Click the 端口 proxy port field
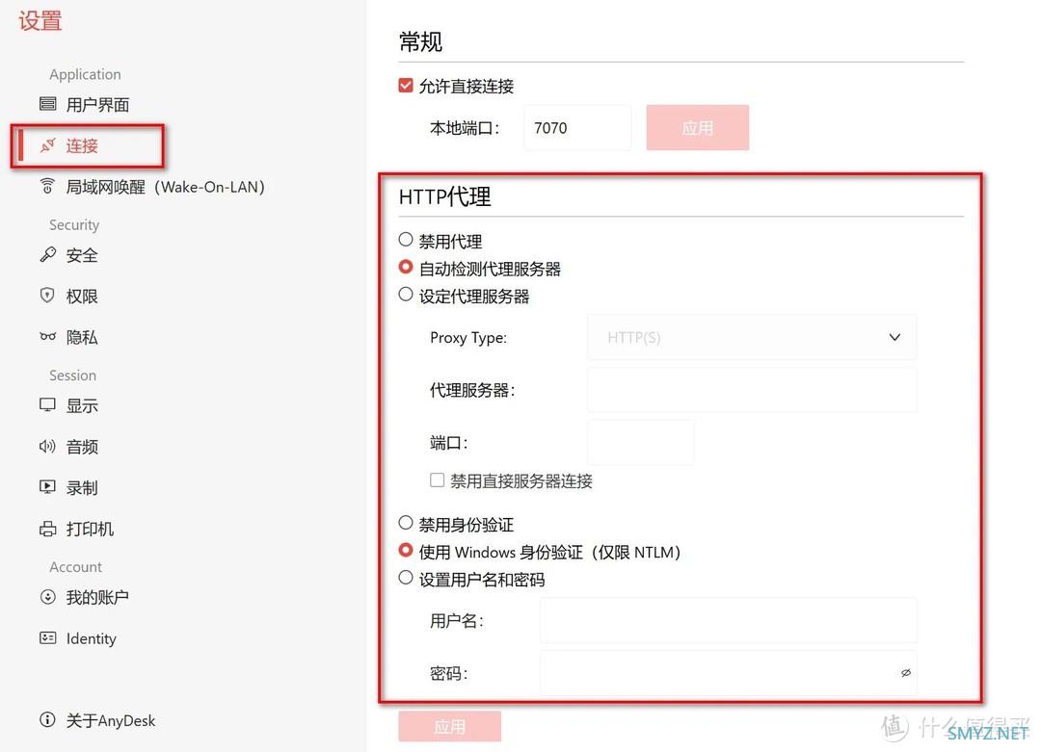Image resolution: width=1041 pixels, height=752 pixels. click(x=641, y=442)
